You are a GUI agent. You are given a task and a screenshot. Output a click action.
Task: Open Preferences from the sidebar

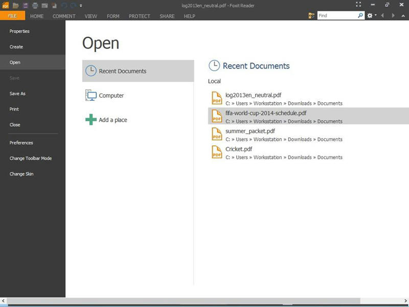(x=33, y=143)
